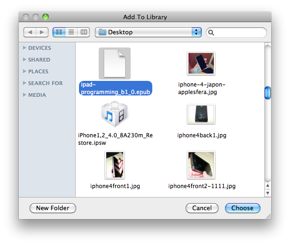Viewport: 290px width, 245px height.
Task: Switch to icon view mode
Action: point(59,32)
